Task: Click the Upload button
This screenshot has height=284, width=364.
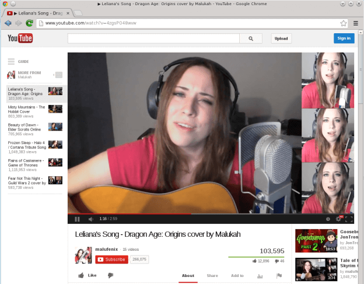Action: coord(281,38)
